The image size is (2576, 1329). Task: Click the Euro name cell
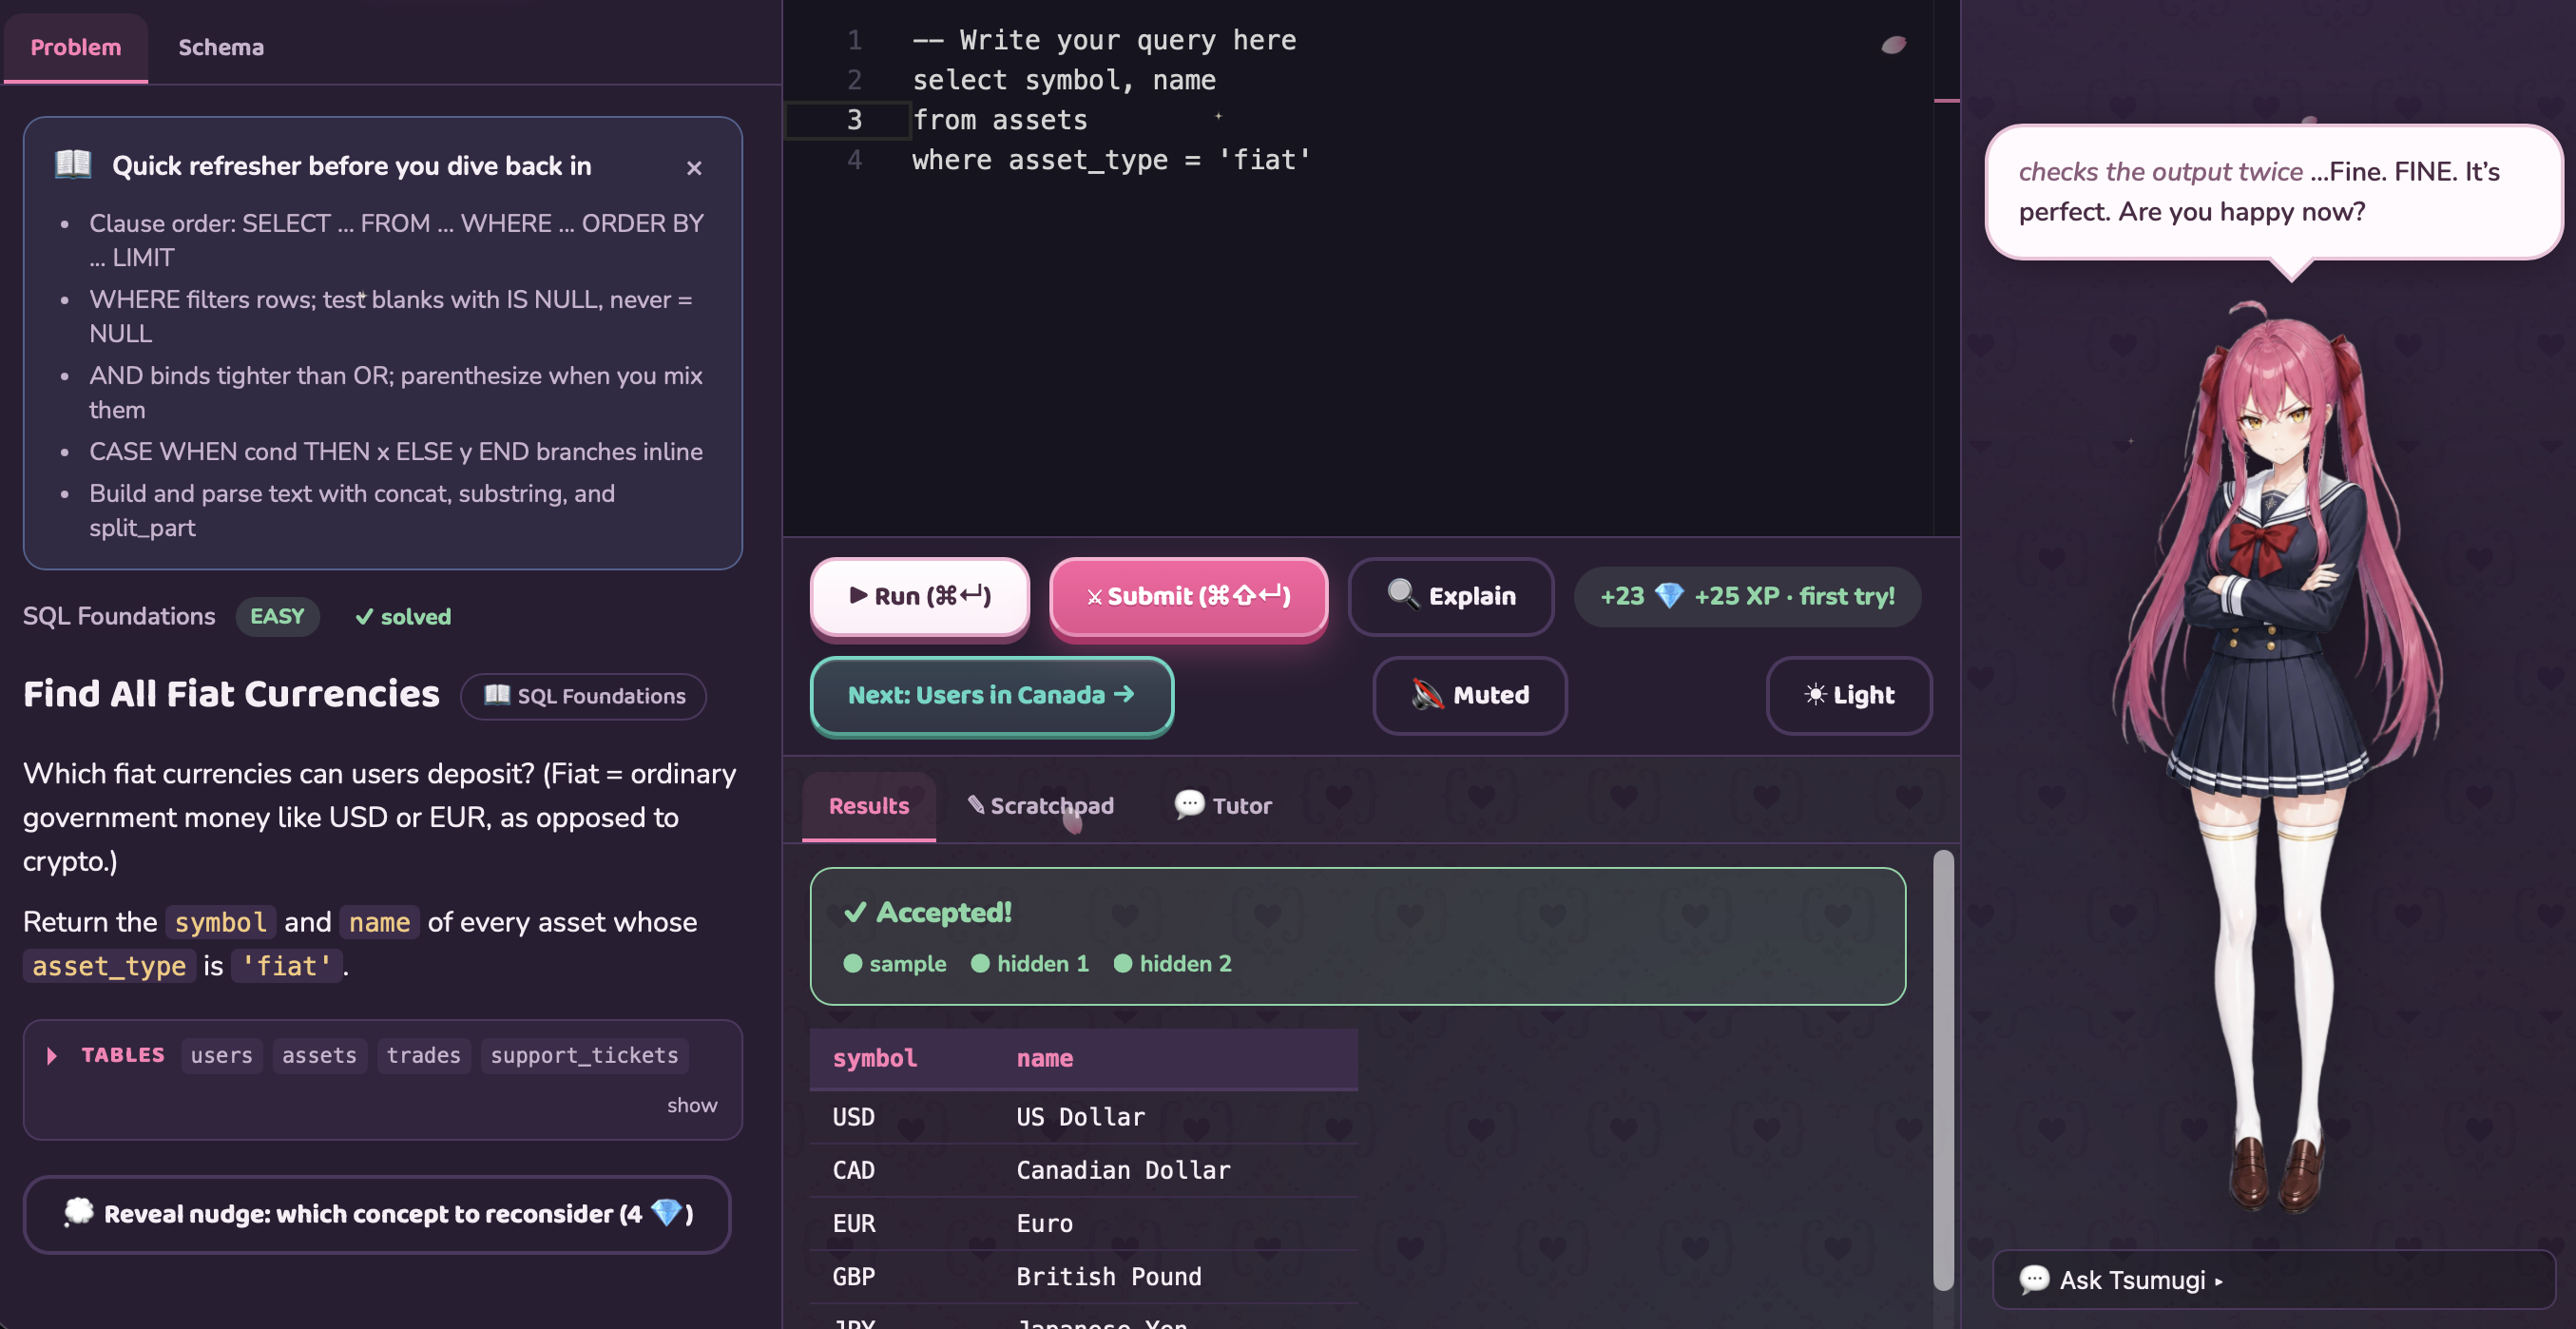[x=1045, y=1223]
